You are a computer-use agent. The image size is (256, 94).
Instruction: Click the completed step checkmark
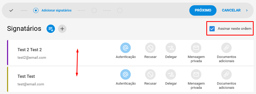click(11, 10)
